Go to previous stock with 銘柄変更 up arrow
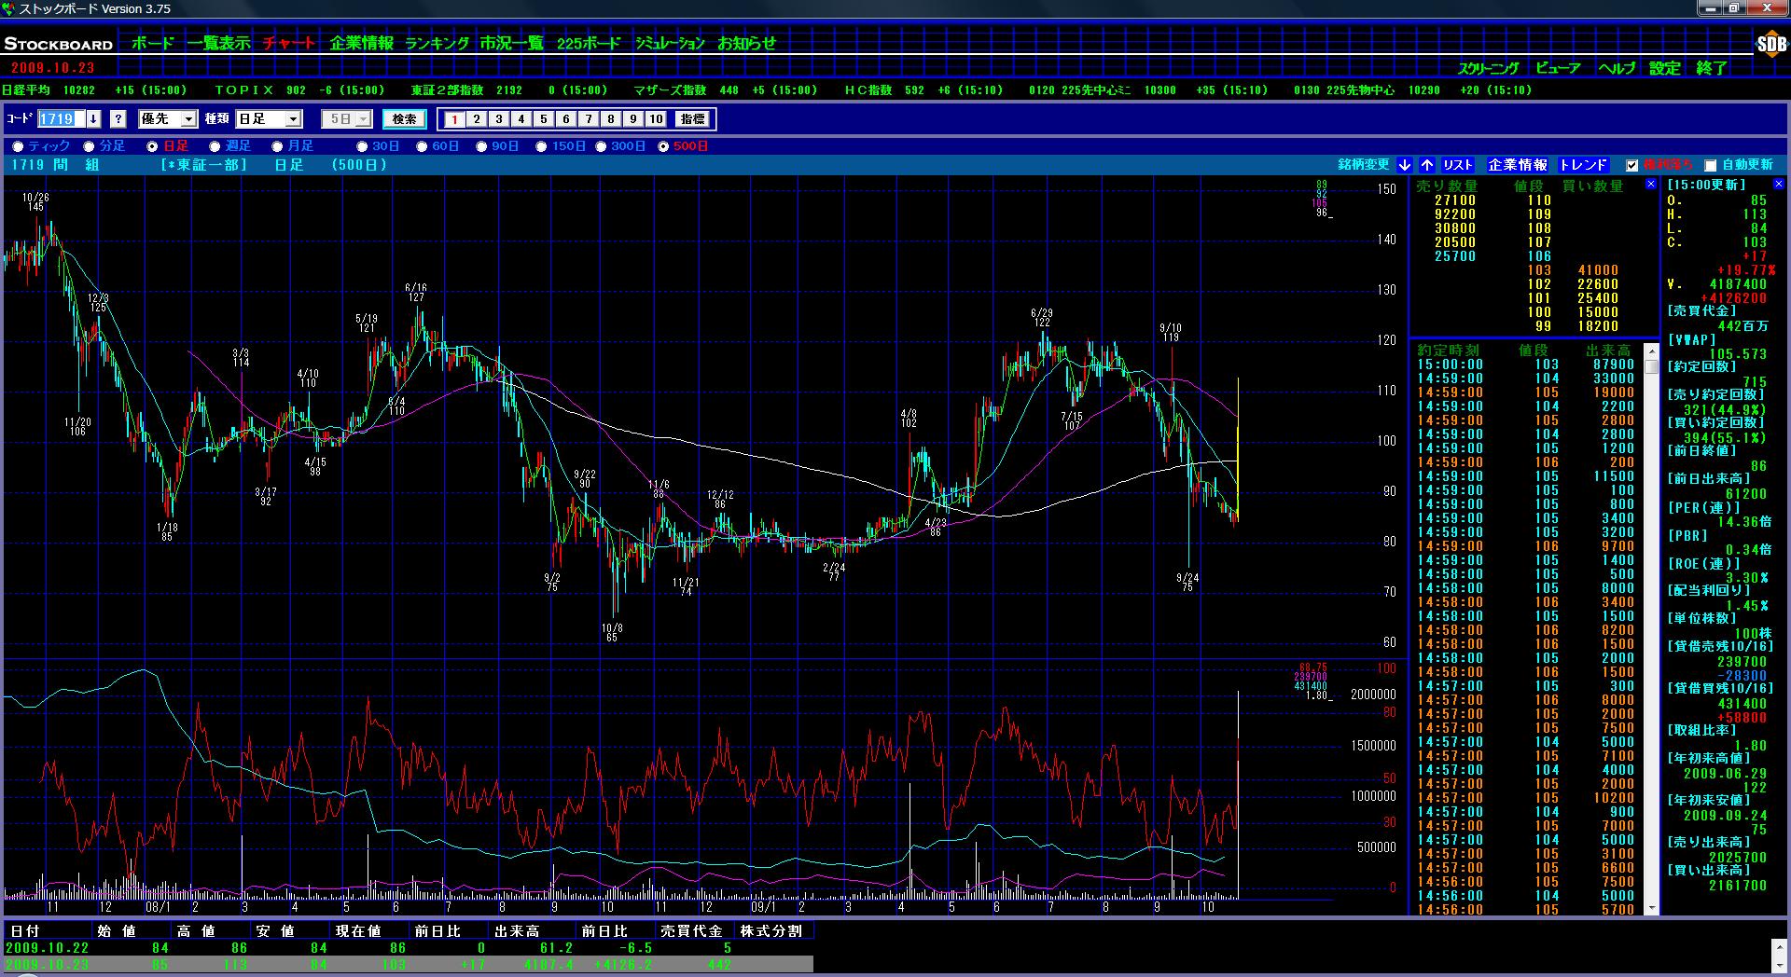Image resolution: width=1791 pixels, height=977 pixels. click(x=1427, y=165)
